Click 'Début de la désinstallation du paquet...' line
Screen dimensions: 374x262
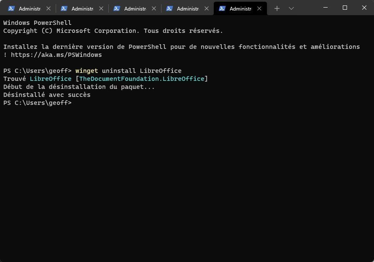click(79, 87)
